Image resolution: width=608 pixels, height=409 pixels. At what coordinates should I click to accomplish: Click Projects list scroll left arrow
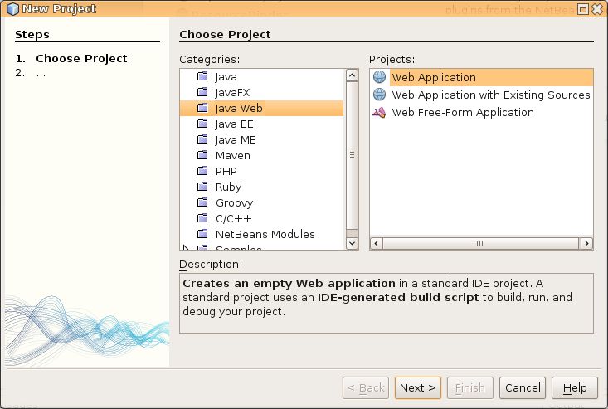376,243
